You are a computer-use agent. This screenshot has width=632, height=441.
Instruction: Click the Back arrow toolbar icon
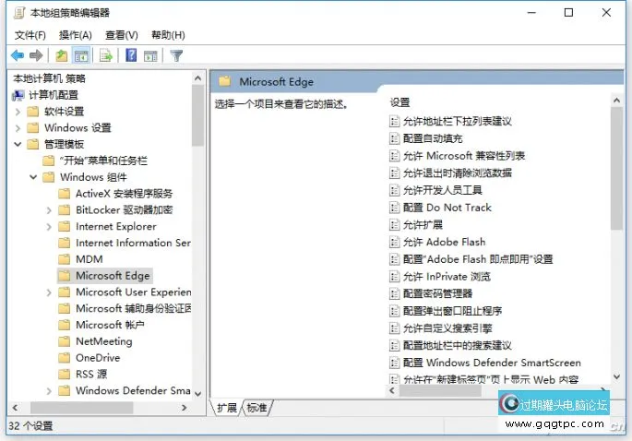[17, 55]
